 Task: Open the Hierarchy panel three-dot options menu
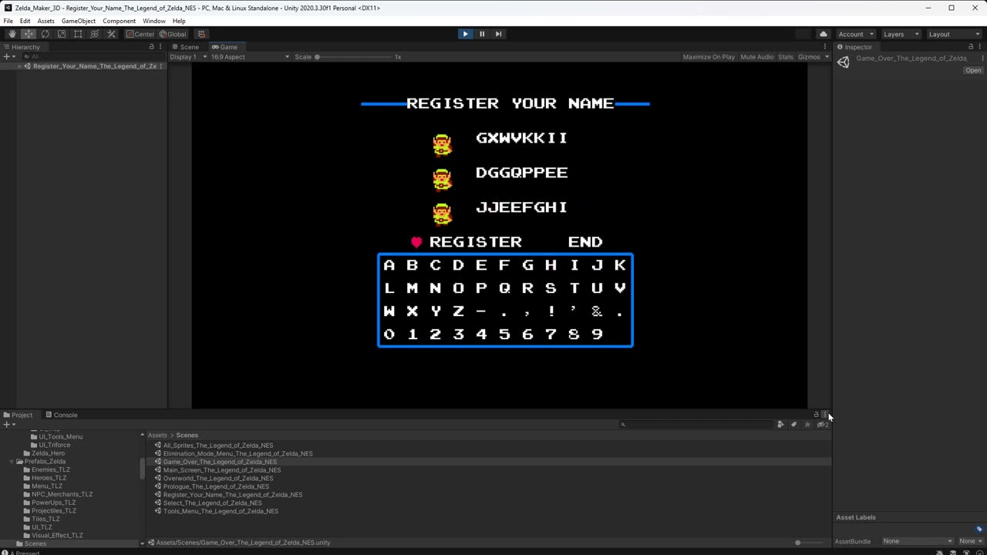160,47
